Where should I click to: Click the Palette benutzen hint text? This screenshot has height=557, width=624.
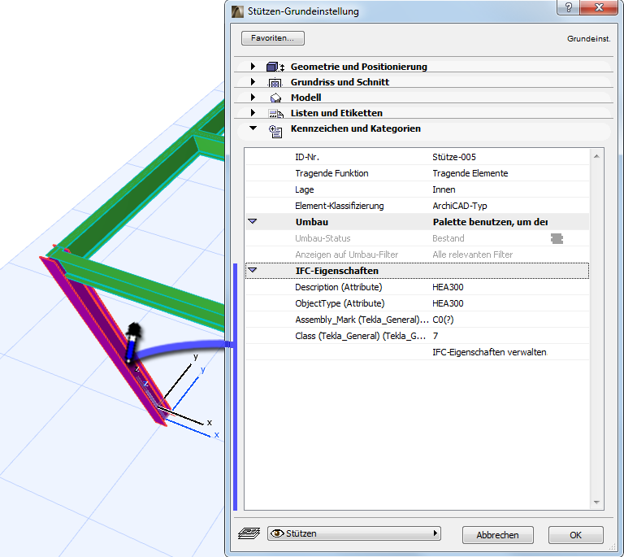490,222
